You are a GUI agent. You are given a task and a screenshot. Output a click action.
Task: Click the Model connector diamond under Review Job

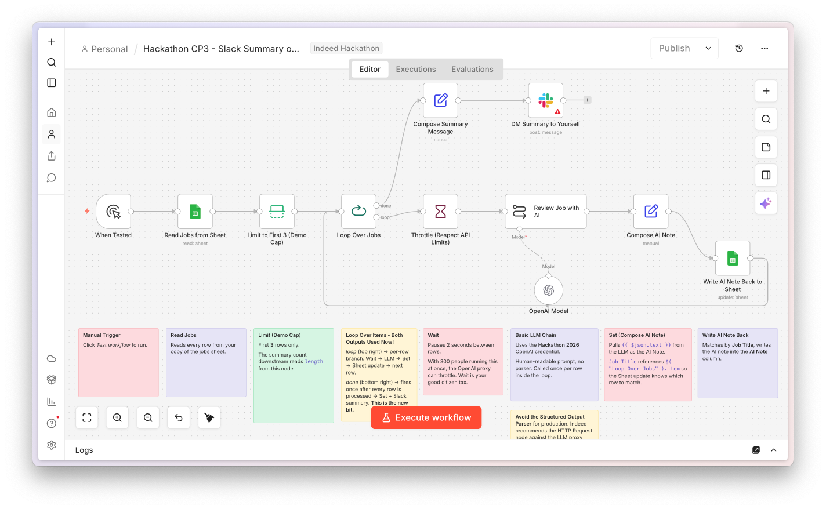tap(520, 229)
